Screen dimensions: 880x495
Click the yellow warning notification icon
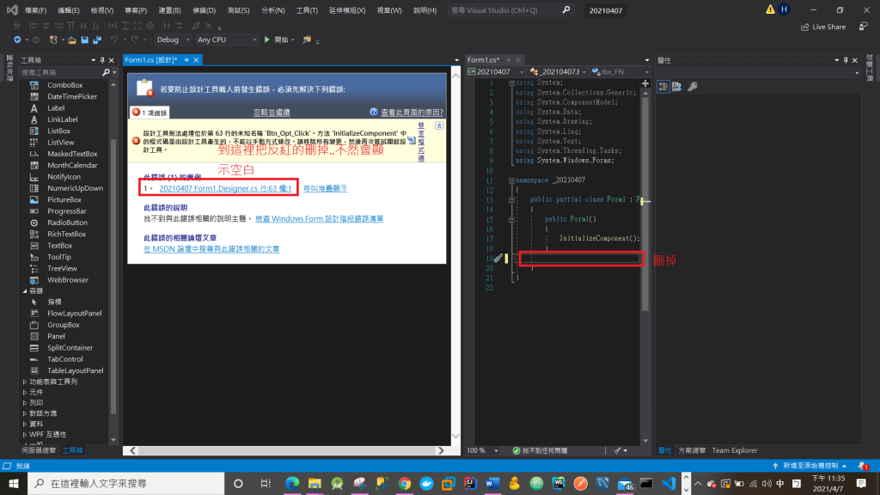[x=770, y=9]
